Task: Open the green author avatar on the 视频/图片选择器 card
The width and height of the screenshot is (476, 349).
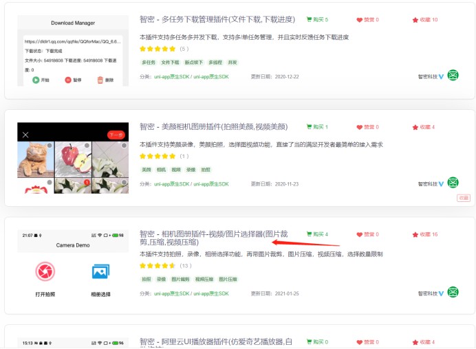Action: pyautogui.click(x=453, y=292)
